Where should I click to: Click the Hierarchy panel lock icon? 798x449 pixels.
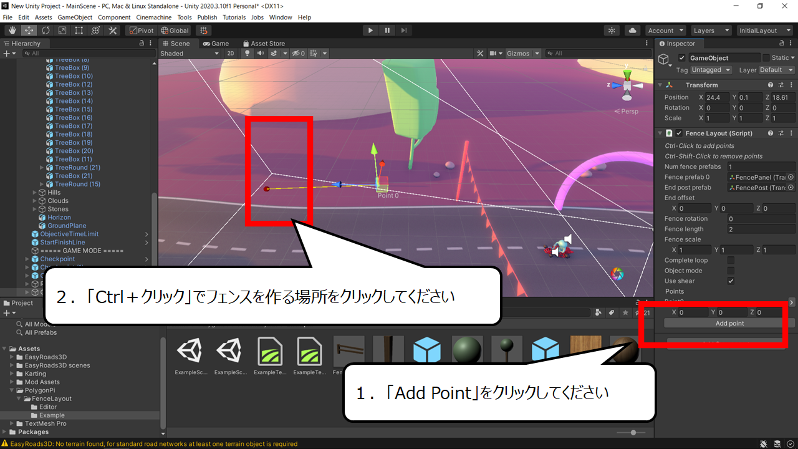[142, 44]
